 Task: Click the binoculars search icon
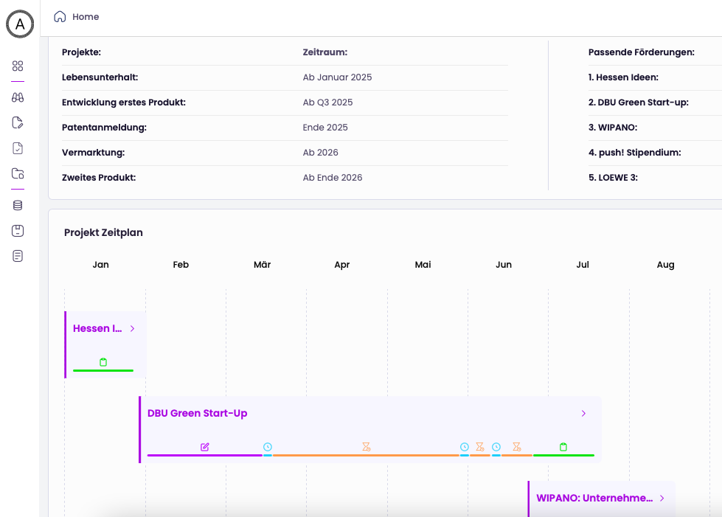(18, 97)
